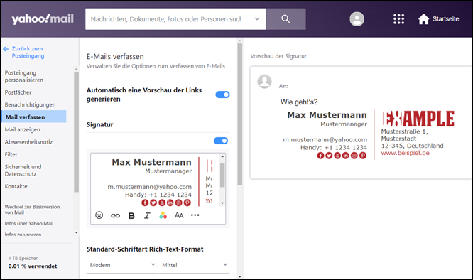Viewport: 473px width, 280px height.
Task: Click Startseite link text
Action: point(445,19)
